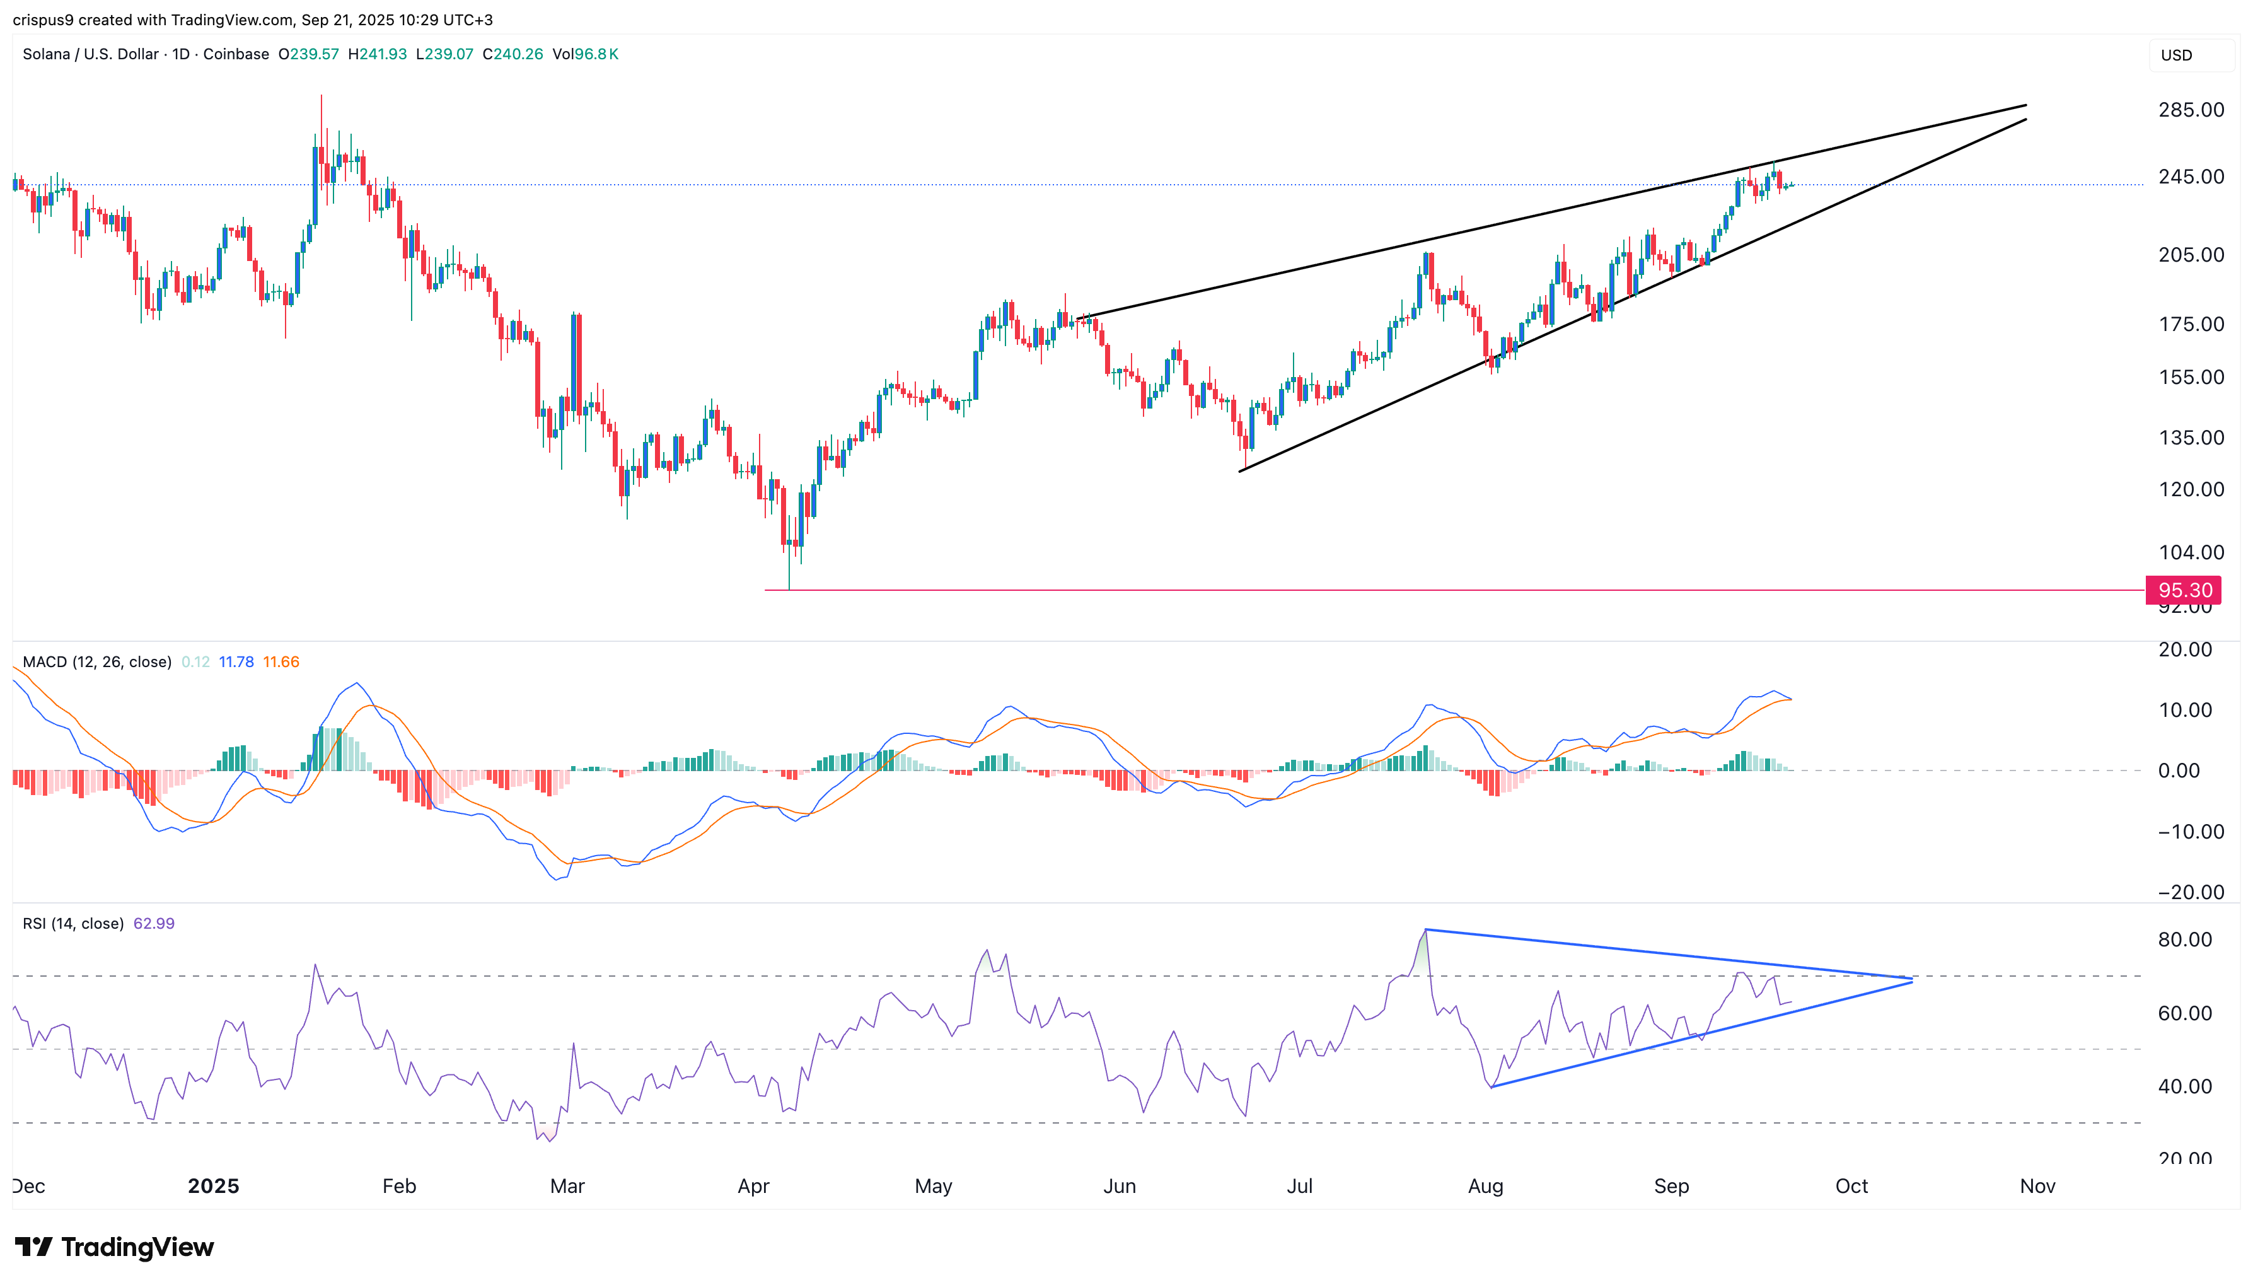The width and height of the screenshot is (2253, 1285).
Task: Open the MACD (12, 26, close) legend
Action: (x=97, y=662)
